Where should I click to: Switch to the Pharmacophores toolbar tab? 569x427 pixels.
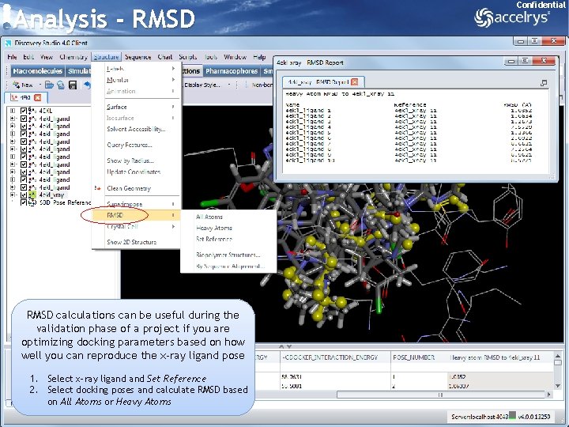232,71
